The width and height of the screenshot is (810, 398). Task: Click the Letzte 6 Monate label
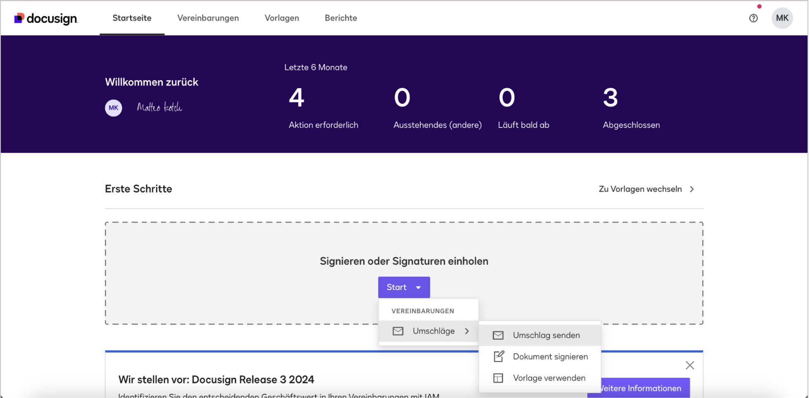[316, 67]
